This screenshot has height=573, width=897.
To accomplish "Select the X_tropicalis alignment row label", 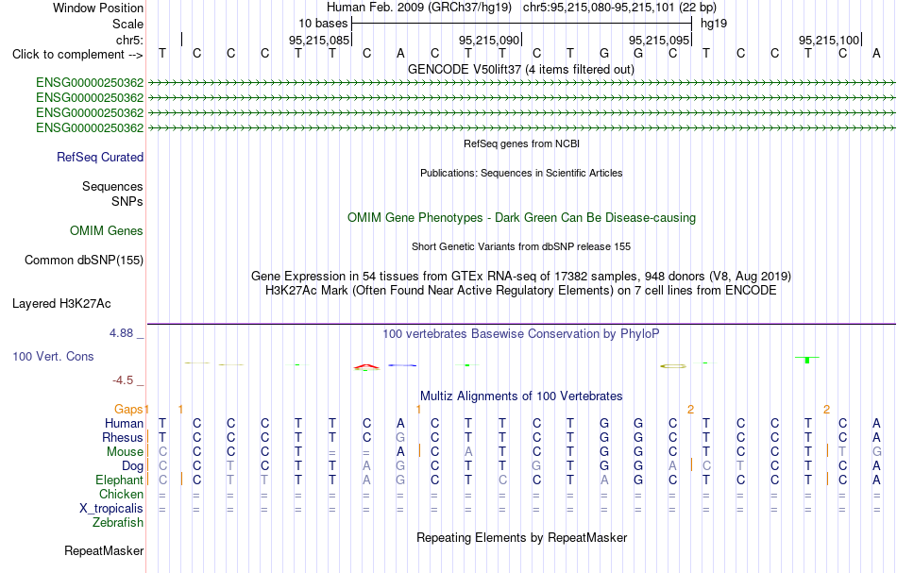I will pos(111,509).
